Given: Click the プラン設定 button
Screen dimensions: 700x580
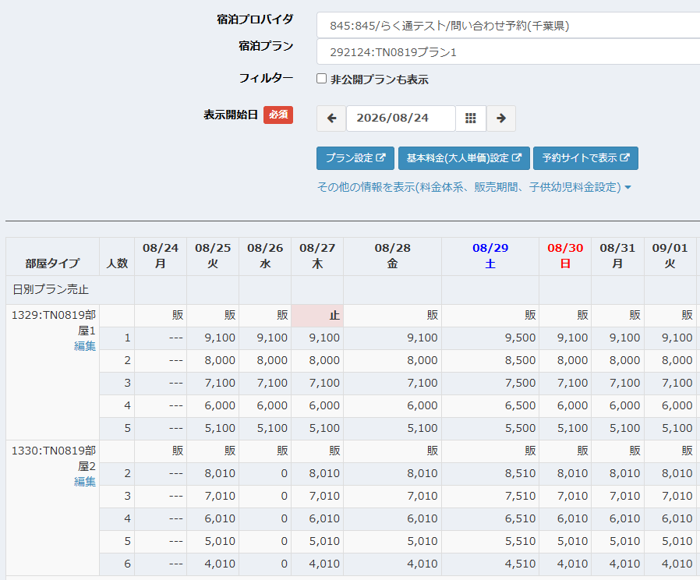Looking at the screenshot, I should 355,158.
